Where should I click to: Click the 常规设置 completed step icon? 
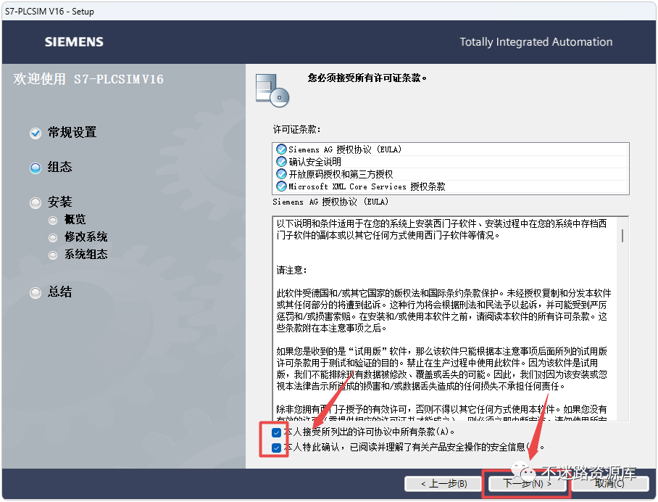click(x=36, y=133)
